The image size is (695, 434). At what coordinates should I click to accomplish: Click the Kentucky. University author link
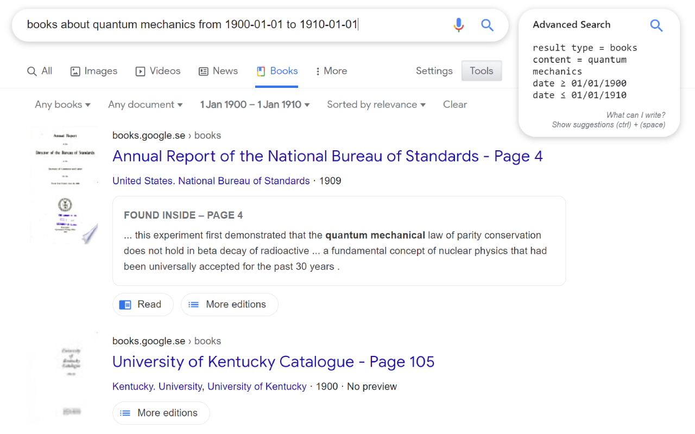[x=157, y=387]
